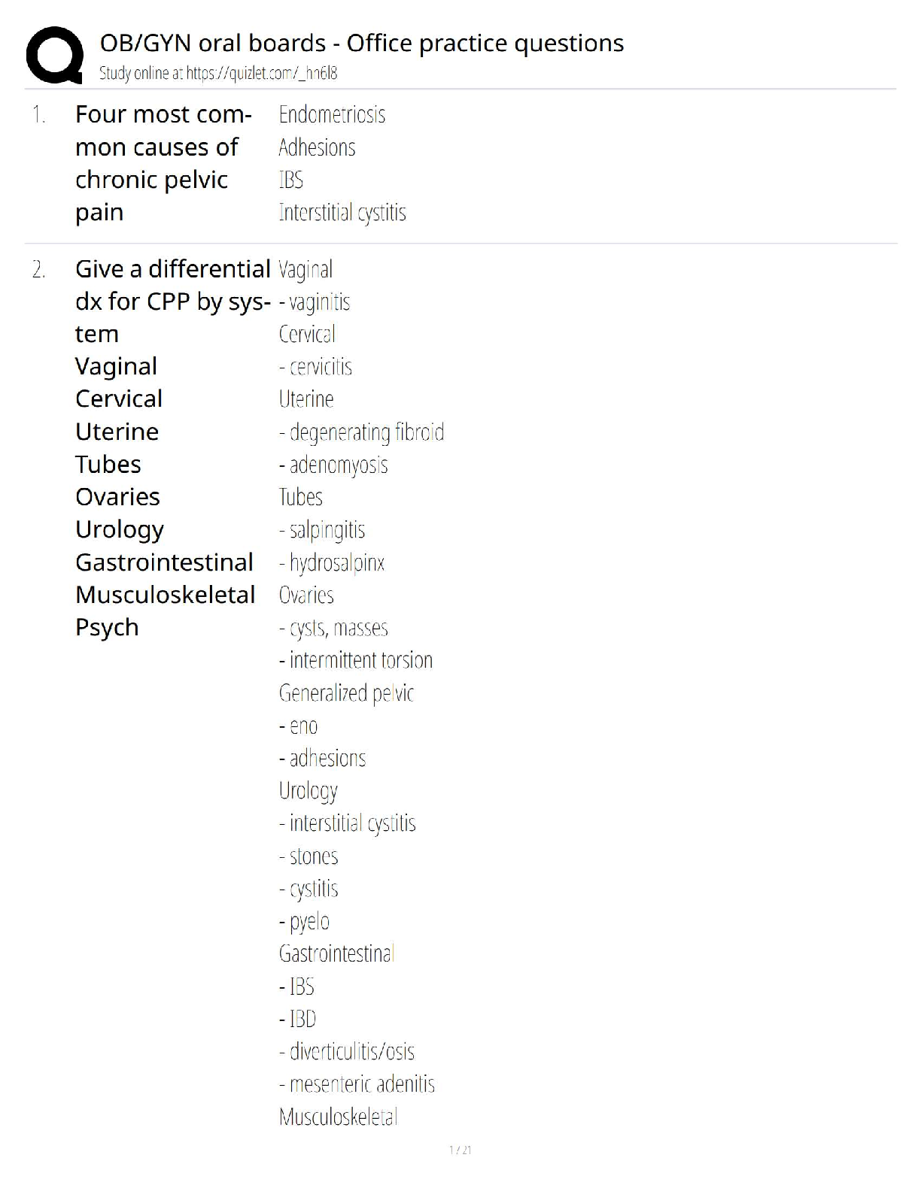Click the '- hydrosalpinx' answer line
921x1191 pixels.
pos(332,562)
